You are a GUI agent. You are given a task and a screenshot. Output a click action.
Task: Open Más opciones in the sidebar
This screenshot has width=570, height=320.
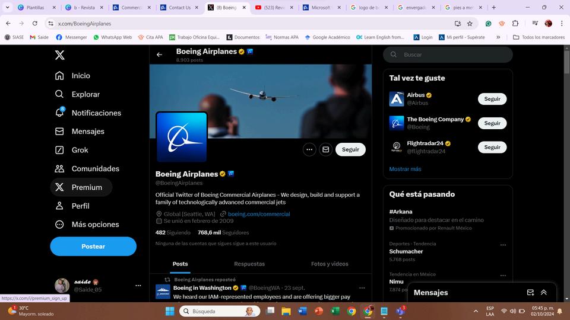tap(87, 224)
